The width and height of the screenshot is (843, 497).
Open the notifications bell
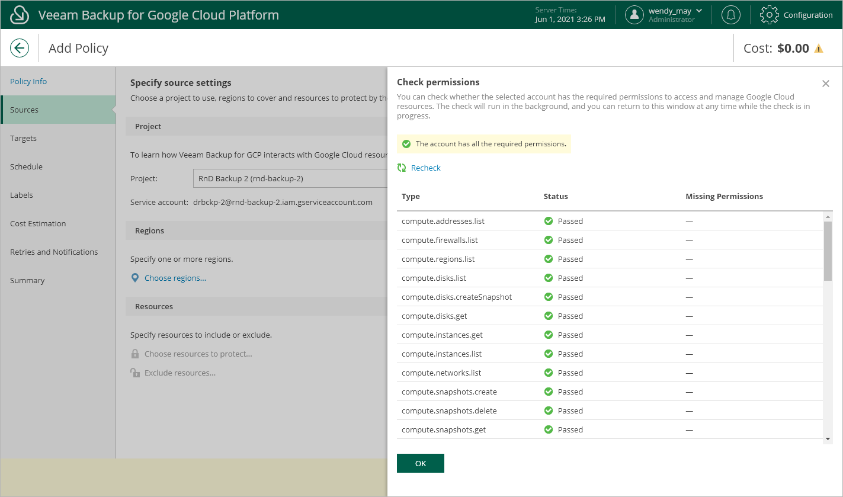click(731, 15)
